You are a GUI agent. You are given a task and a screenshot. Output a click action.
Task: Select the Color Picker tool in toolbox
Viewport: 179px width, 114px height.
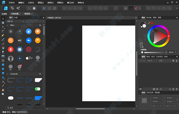[x=3, y=86]
